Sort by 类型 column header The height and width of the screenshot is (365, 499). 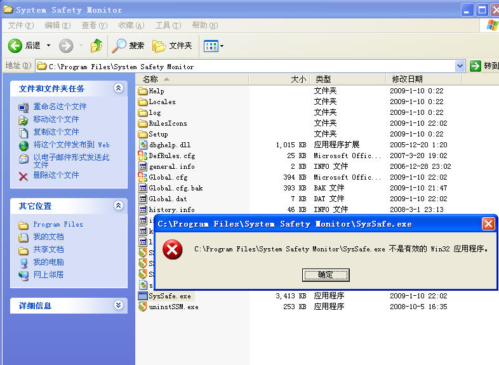pyautogui.click(x=348, y=79)
